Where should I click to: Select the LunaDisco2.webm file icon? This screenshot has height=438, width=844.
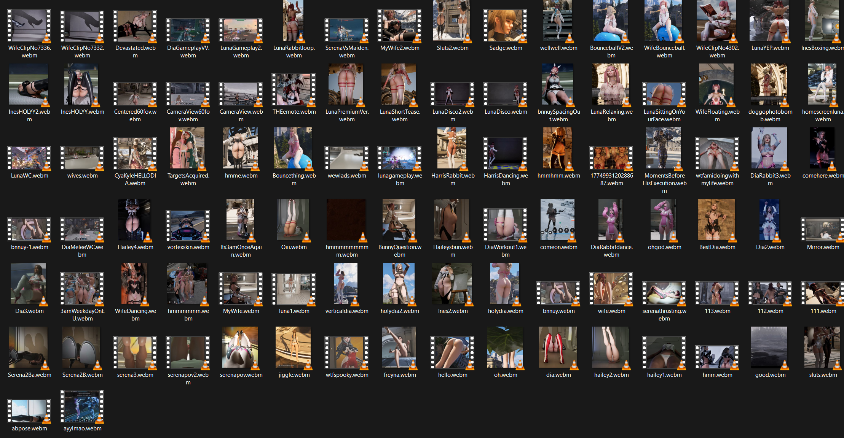(453, 94)
